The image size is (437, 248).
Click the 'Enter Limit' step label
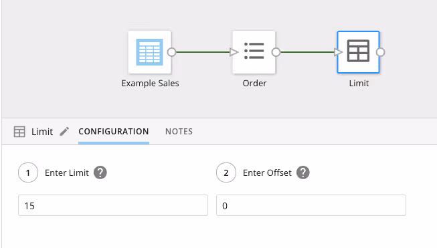[x=67, y=173]
